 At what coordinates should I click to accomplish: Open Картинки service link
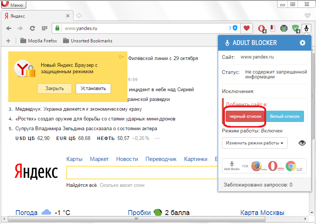click(x=195, y=159)
